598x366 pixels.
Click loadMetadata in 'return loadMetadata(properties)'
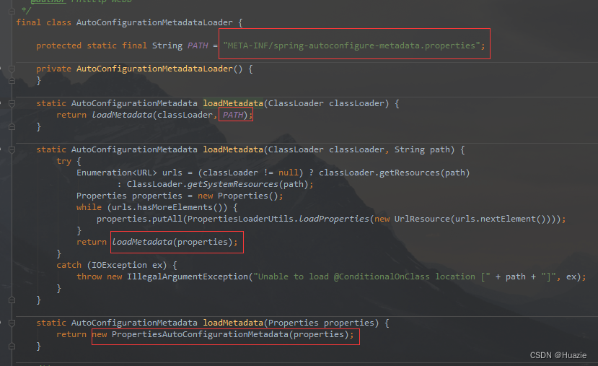click(x=142, y=242)
